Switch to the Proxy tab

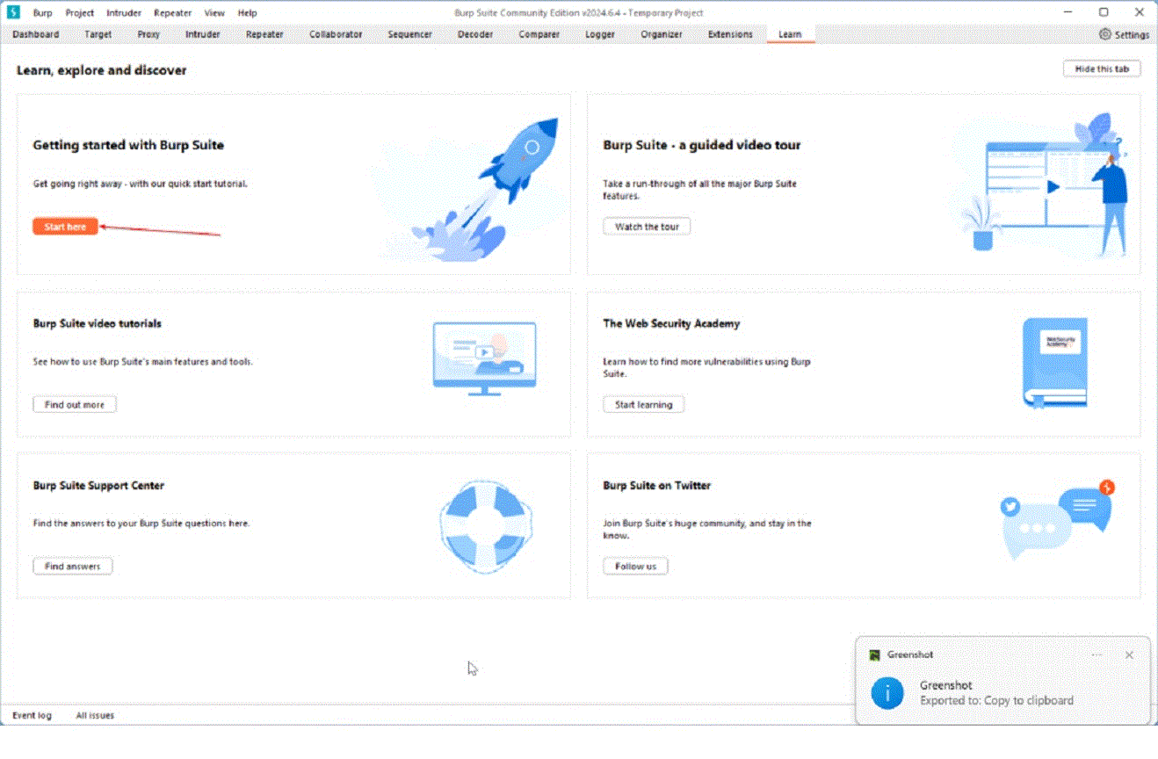(148, 34)
